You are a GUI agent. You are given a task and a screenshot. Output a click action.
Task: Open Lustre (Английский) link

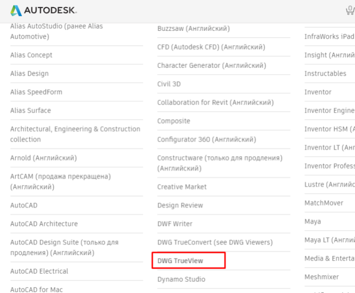pos(330,185)
